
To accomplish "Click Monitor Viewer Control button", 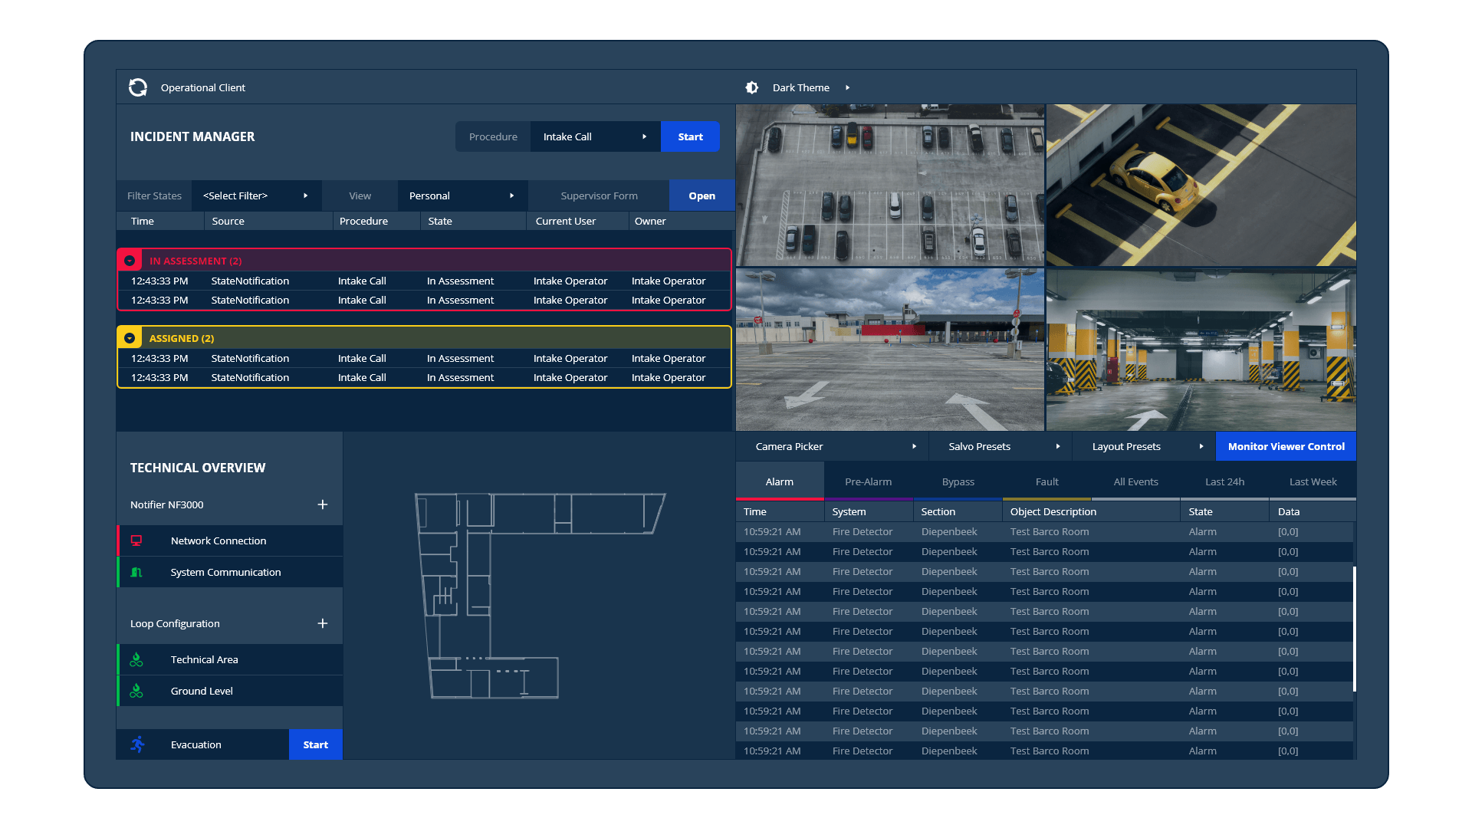I will coord(1286,446).
